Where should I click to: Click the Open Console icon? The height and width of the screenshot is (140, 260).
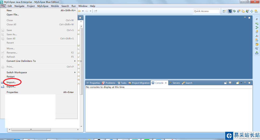point(238,83)
